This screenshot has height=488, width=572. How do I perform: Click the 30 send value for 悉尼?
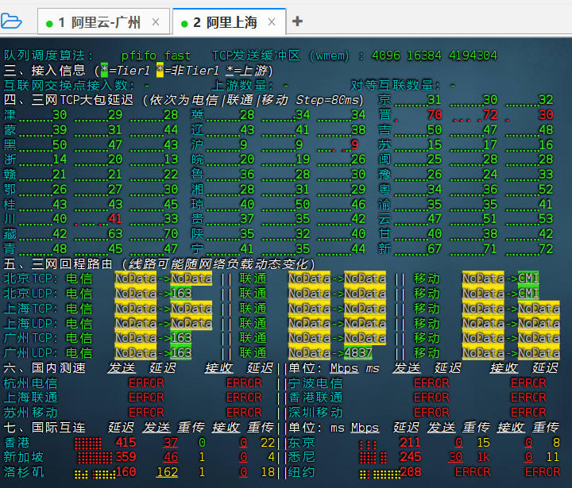coord(455,457)
